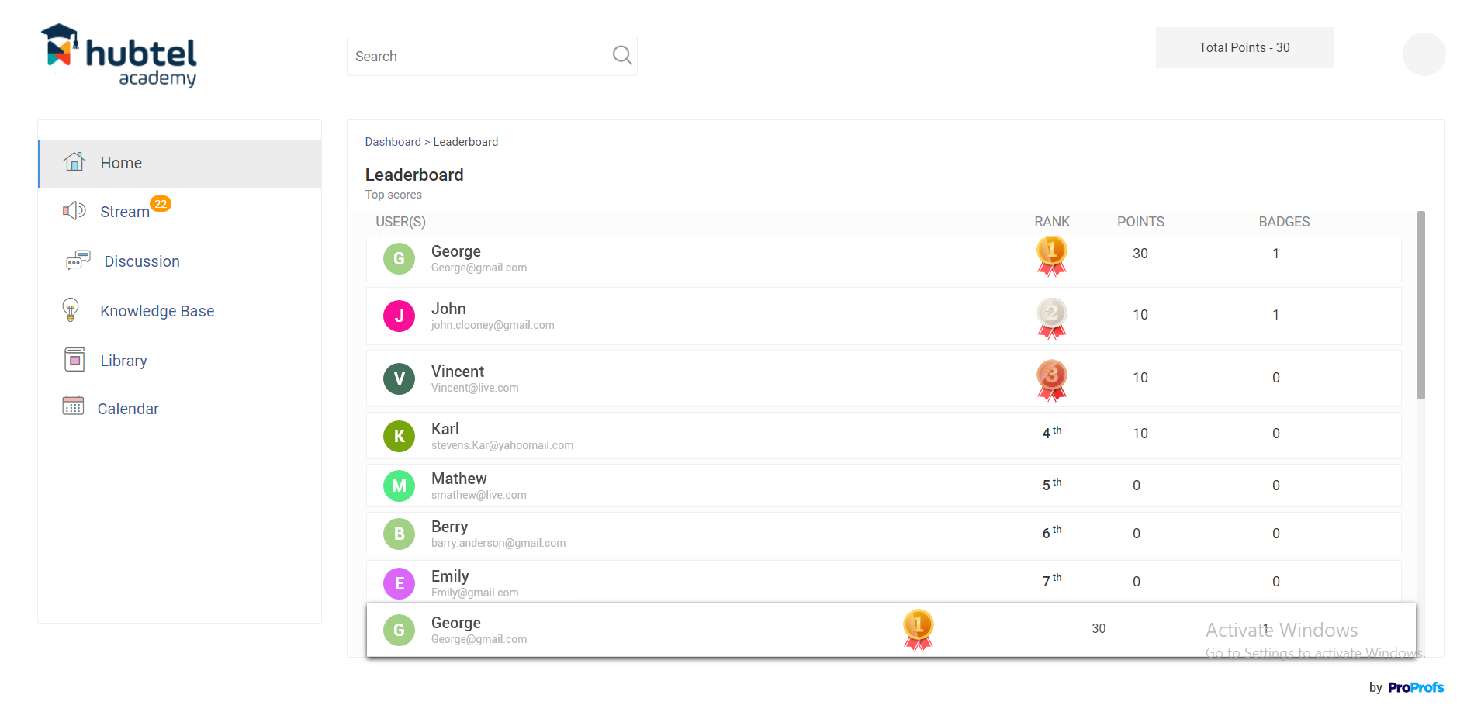Click the Home house icon
1474x712 pixels.
pos(74,162)
